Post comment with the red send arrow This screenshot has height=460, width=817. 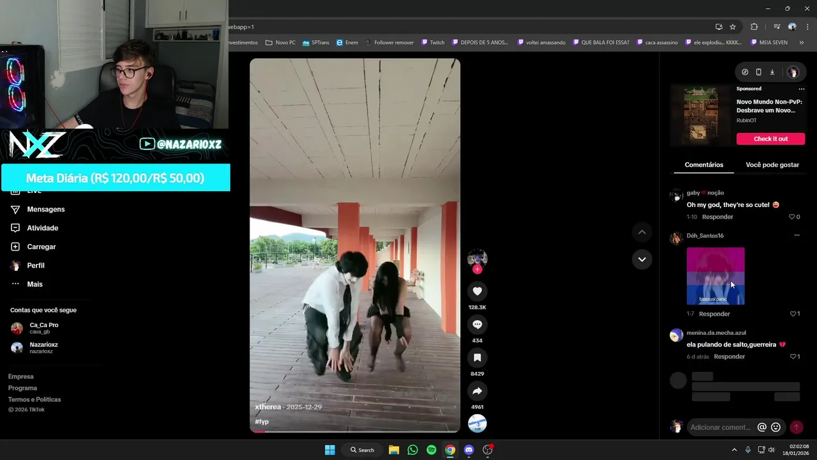point(796,427)
